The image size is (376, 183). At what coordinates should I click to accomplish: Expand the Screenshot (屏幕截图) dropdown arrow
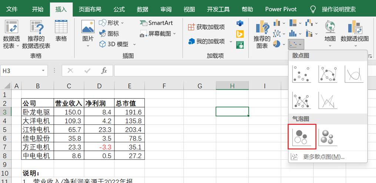coord(174,34)
